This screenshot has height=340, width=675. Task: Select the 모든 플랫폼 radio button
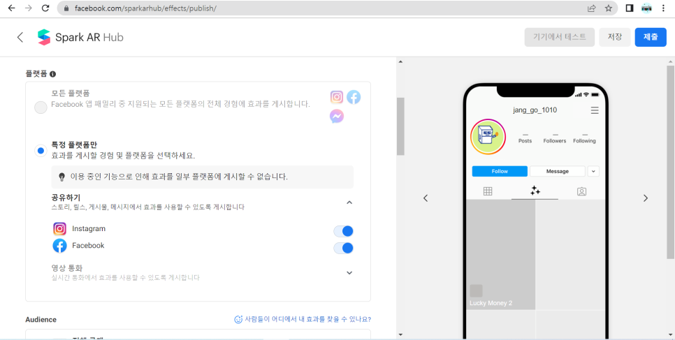[41, 108]
